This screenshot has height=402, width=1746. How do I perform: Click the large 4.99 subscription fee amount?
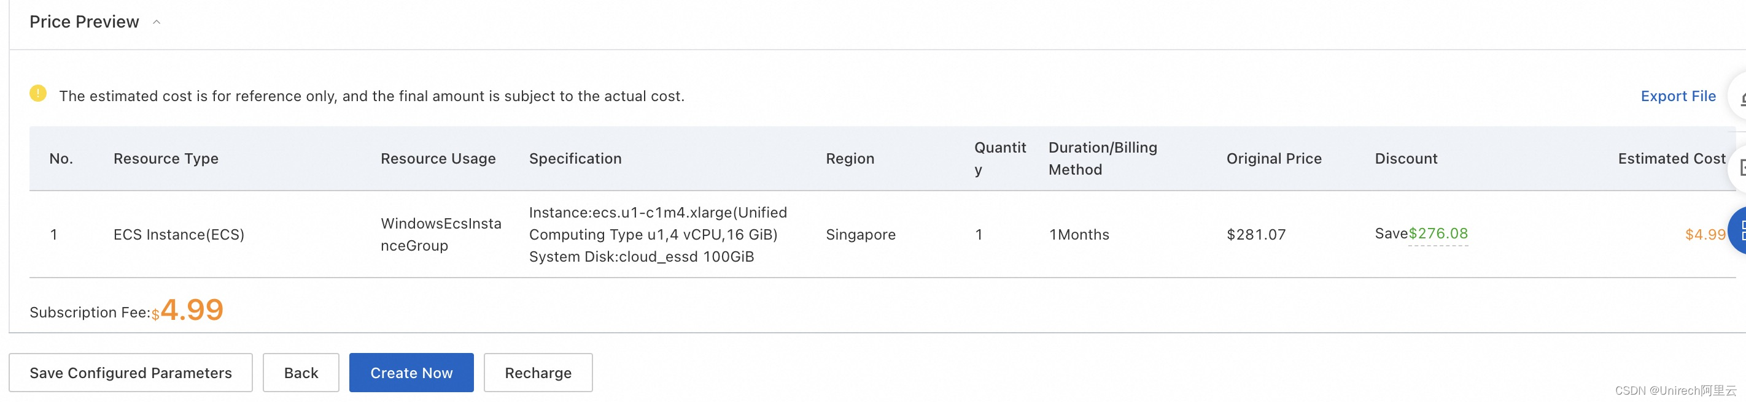[192, 309]
